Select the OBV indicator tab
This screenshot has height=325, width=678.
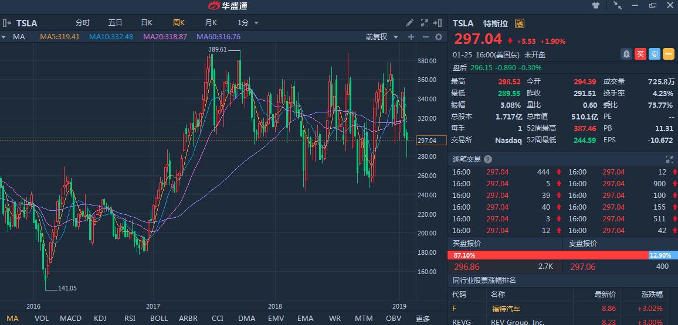click(x=393, y=319)
